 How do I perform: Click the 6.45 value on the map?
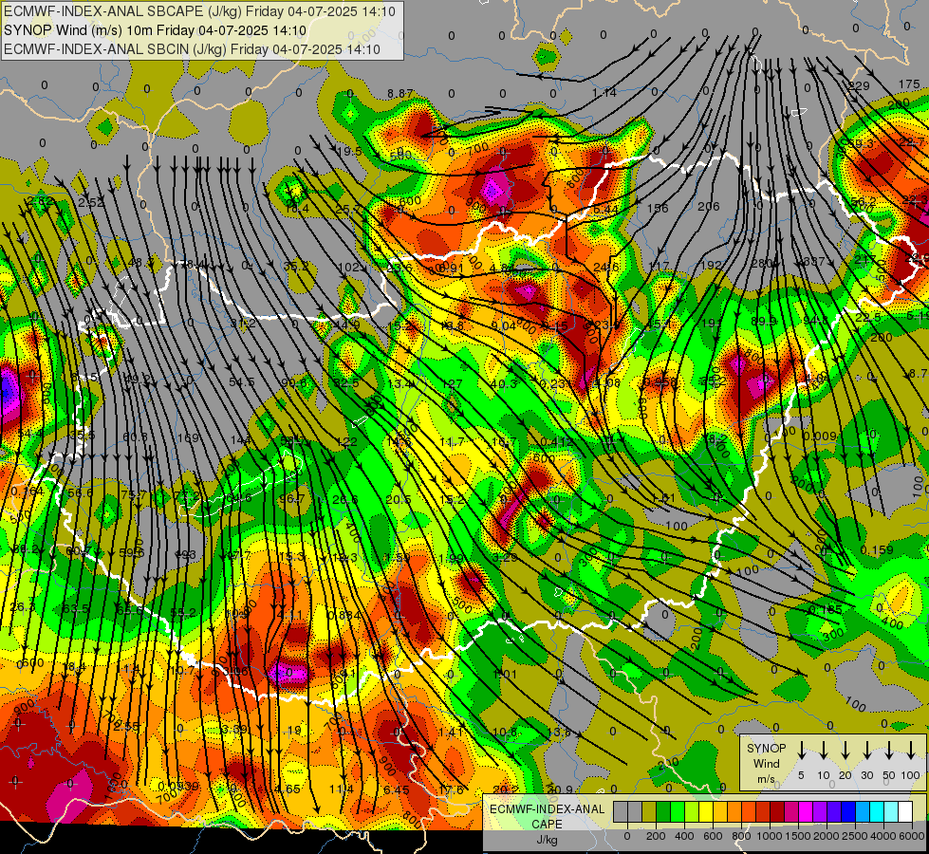pos(397,790)
